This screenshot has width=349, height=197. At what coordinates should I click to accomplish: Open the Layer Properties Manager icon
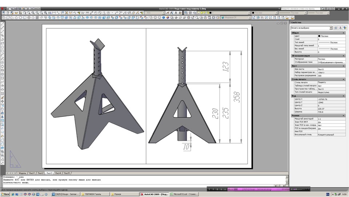[x=186, y=13]
